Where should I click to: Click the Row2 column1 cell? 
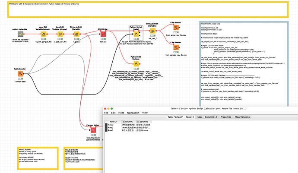point(129,130)
